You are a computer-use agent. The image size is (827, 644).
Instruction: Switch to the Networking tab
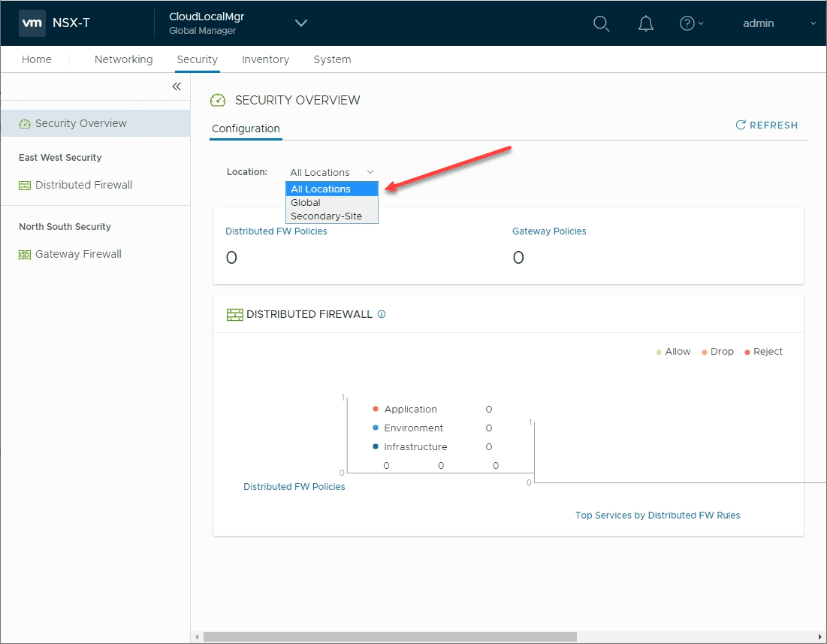coord(123,59)
